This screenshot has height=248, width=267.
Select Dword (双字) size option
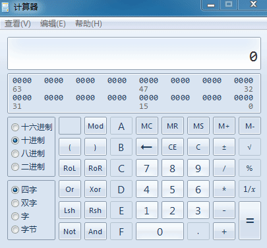pyautogui.click(x=24, y=203)
